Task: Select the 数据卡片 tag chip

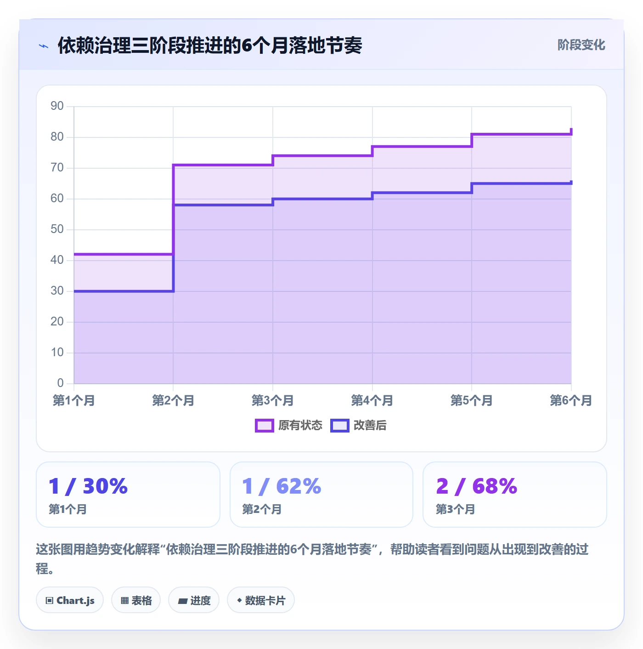Action: (x=261, y=600)
